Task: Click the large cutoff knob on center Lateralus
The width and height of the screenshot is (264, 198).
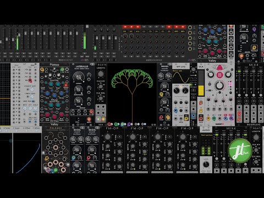Action: click(x=79, y=77)
